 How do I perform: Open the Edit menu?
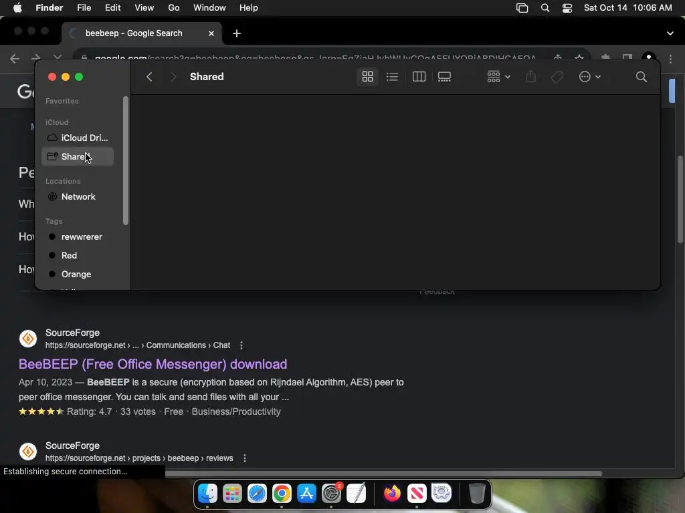click(x=112, y=8)
